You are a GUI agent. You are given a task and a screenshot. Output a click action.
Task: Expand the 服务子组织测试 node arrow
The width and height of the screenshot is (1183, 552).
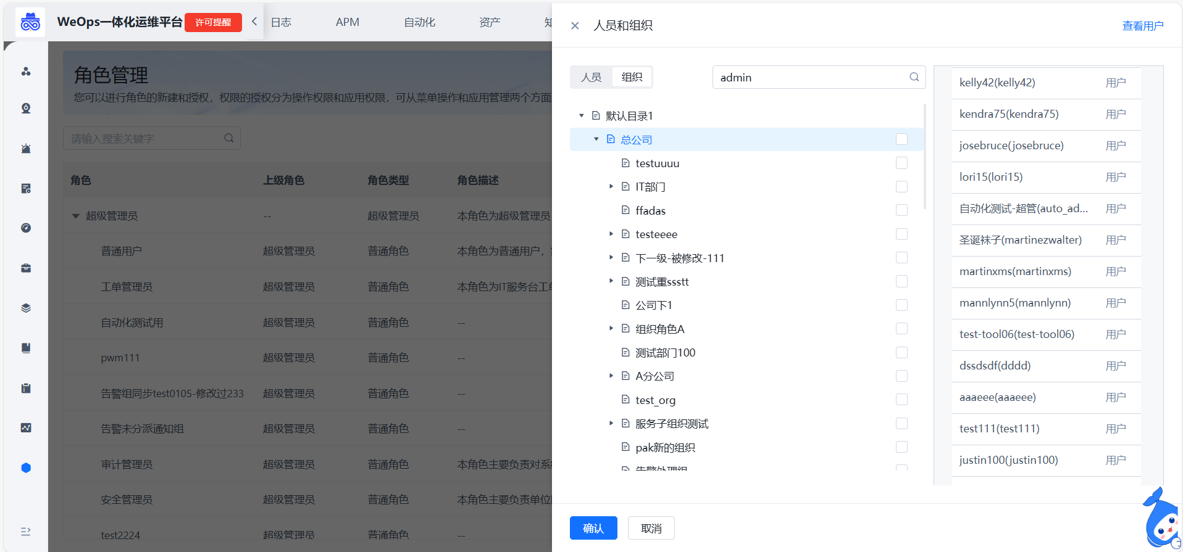coord(611,423)
